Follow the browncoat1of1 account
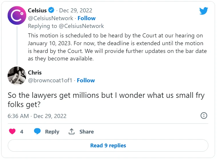Screen dimensions: 217x160 click(x=86, y=80)
